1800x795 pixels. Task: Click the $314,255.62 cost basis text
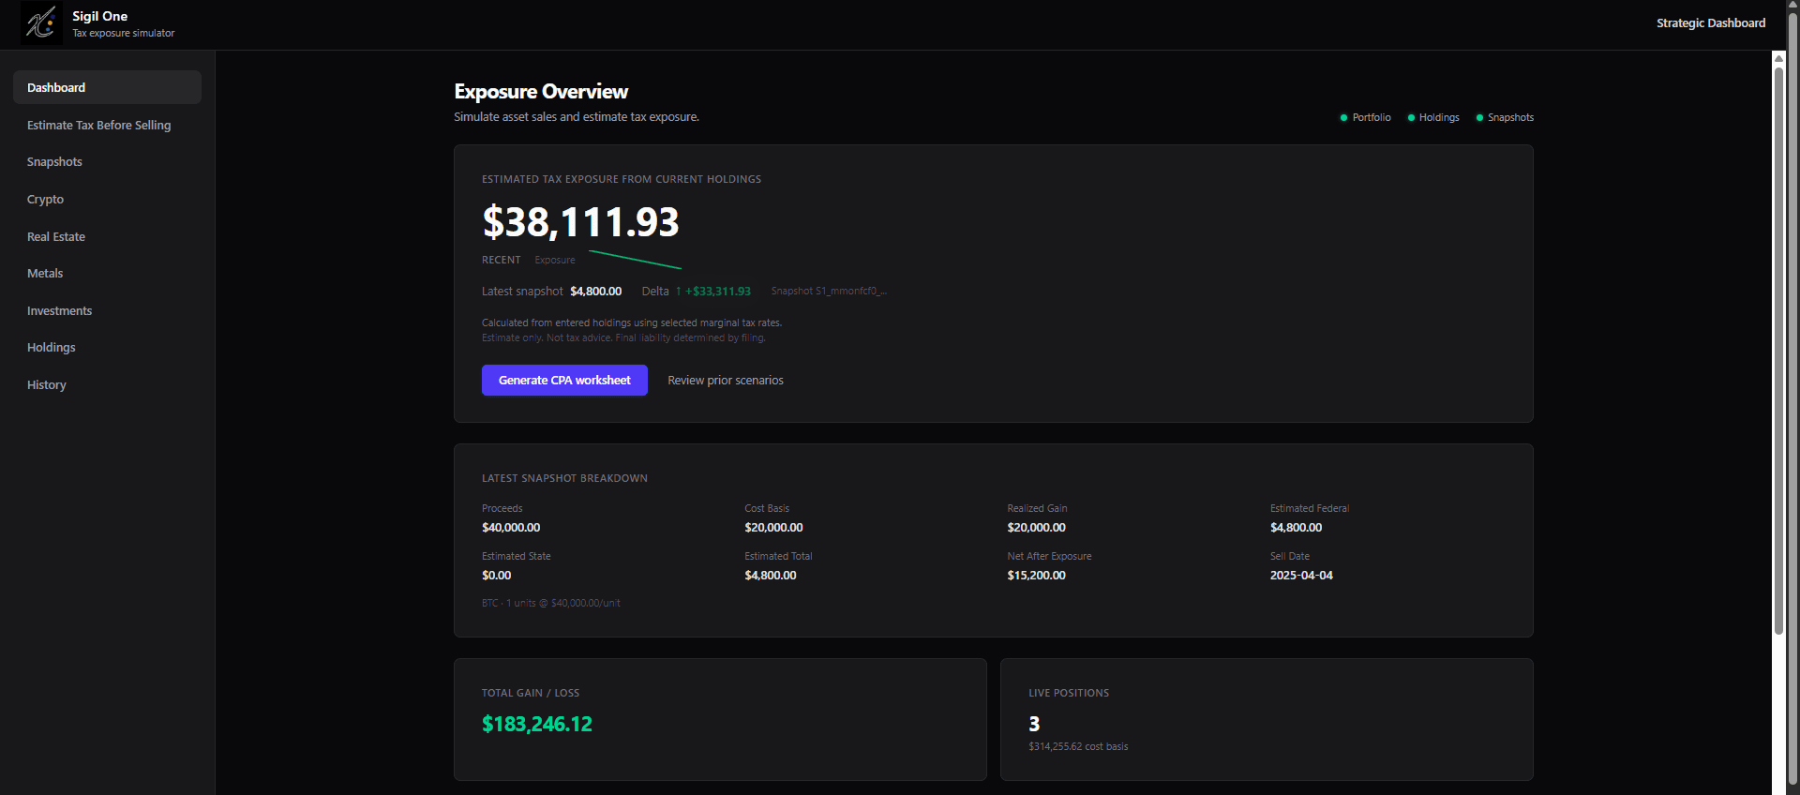point(1078,746)
